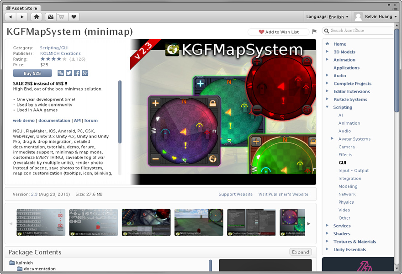The image size is (402, 274).
Task: Open the shopping cart icon
Action: pos(62,17)
